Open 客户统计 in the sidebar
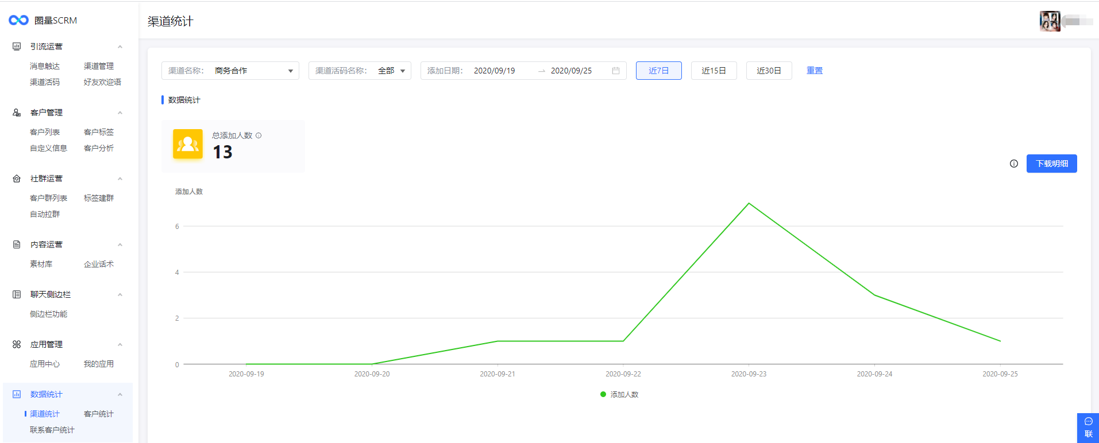 [99, 414]
